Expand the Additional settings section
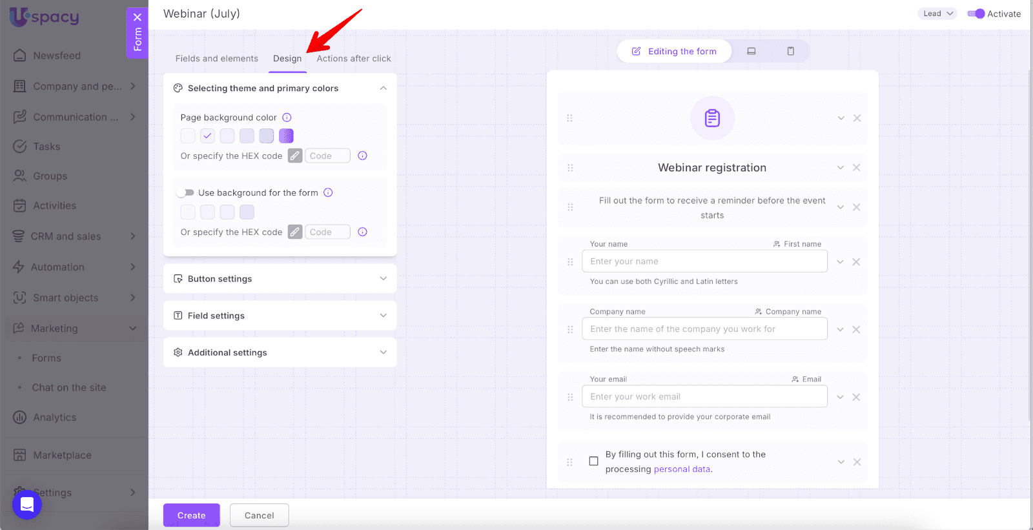The image size is (1033, 530). (x=280, y=352)
